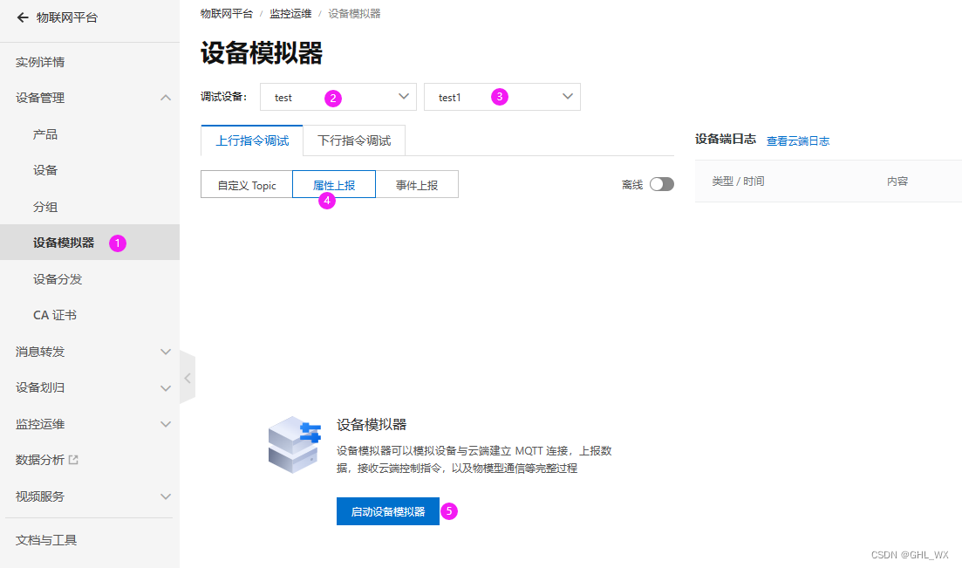Switch to the 下行指令调试 tab
The height and width of the screenshot is (568, 962).
354,140
